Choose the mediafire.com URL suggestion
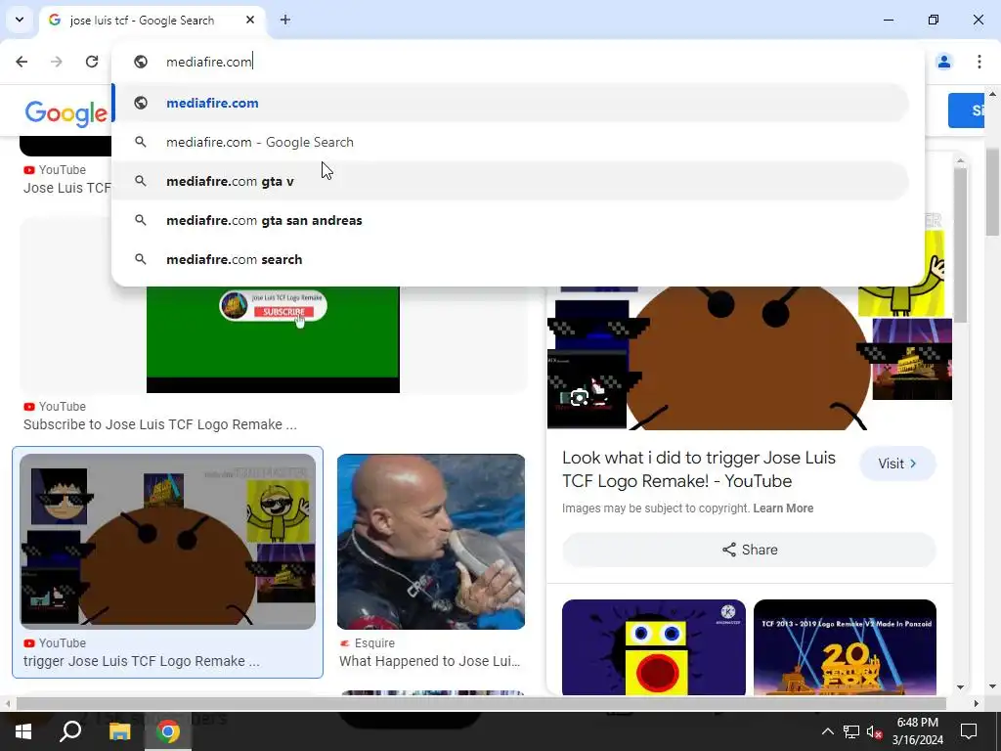This screenshot has height=751, width=1001. (510, 103)
